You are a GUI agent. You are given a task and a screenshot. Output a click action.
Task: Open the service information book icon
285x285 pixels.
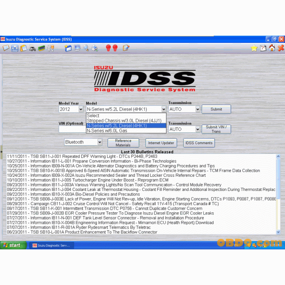(x=6, y=48)
